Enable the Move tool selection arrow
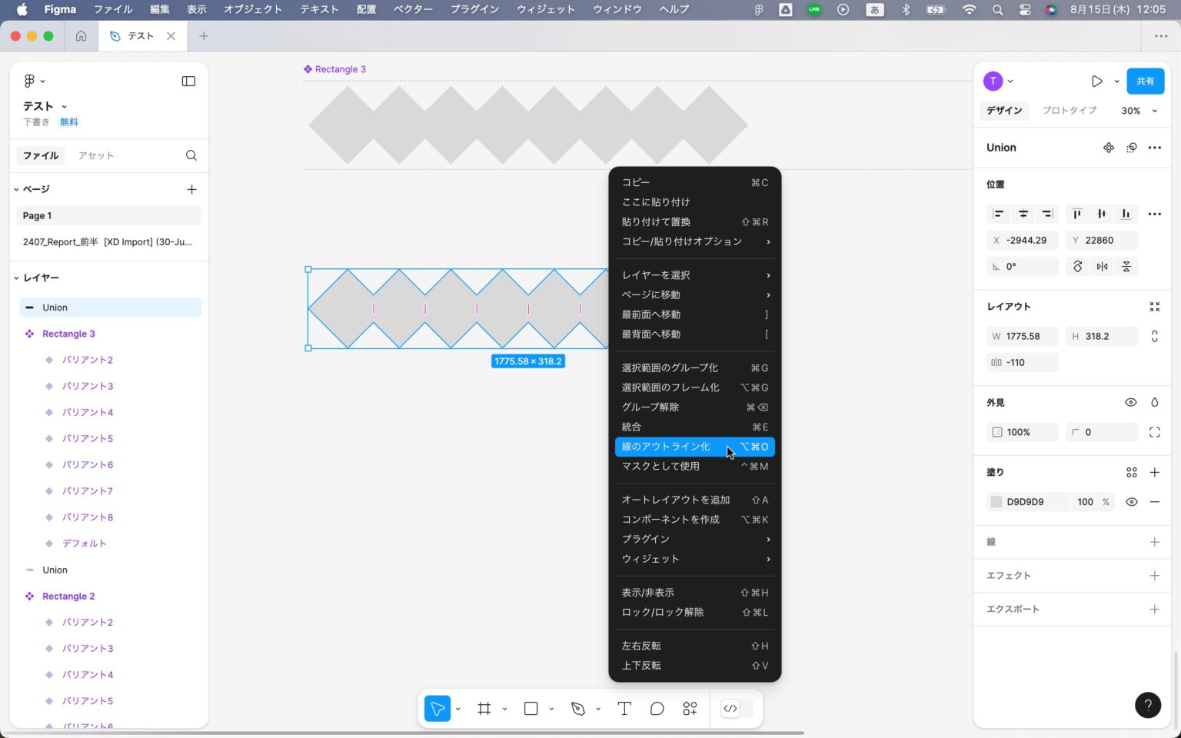The height and width of the screenshot is (738, 1181). tap(436, 708)
